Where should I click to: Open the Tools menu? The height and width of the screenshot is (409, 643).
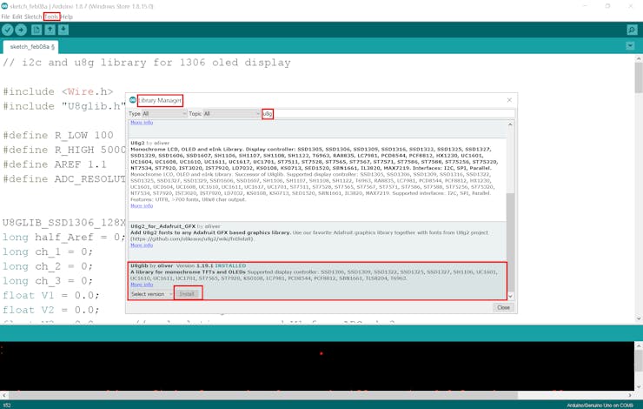[51, 17]
